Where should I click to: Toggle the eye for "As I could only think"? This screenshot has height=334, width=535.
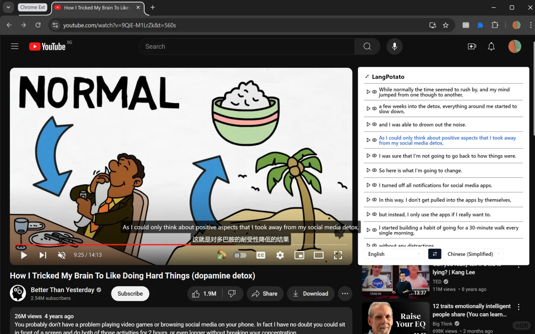click(x=374, y=140)
